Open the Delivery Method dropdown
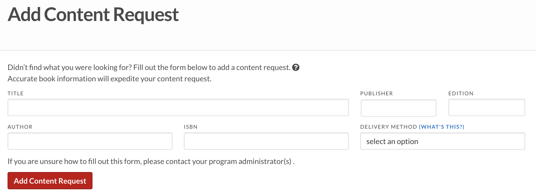Image resolution: width=536 pixels, height=196 pixels. click(443, 141)
